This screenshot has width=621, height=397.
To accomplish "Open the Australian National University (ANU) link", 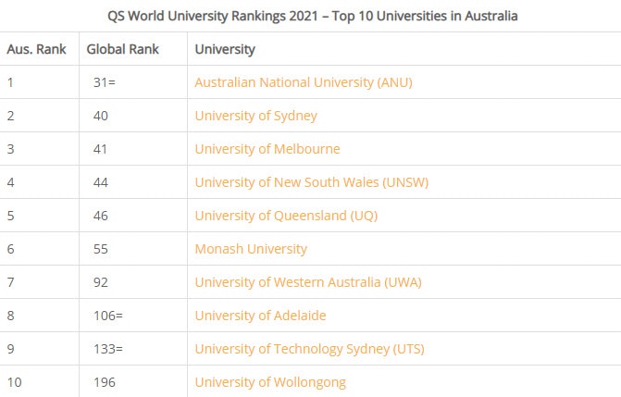I will pyautogui.click(x=303, y=82).
